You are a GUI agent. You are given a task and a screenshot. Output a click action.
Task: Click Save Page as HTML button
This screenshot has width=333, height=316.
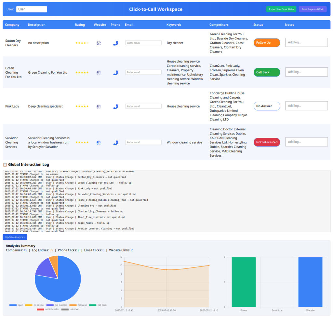313,9
